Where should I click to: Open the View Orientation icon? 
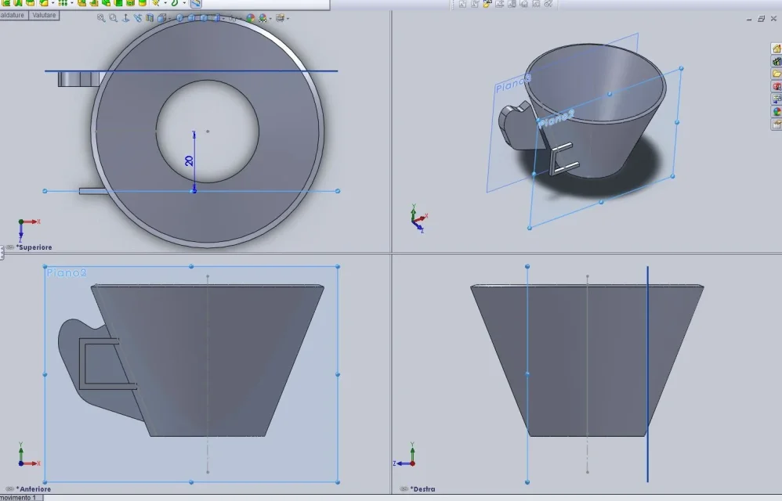click(x=161, y=18)
